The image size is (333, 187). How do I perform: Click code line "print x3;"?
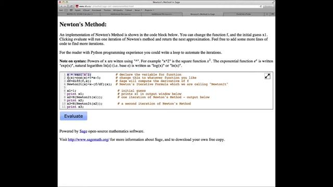[x=75, y=107]
